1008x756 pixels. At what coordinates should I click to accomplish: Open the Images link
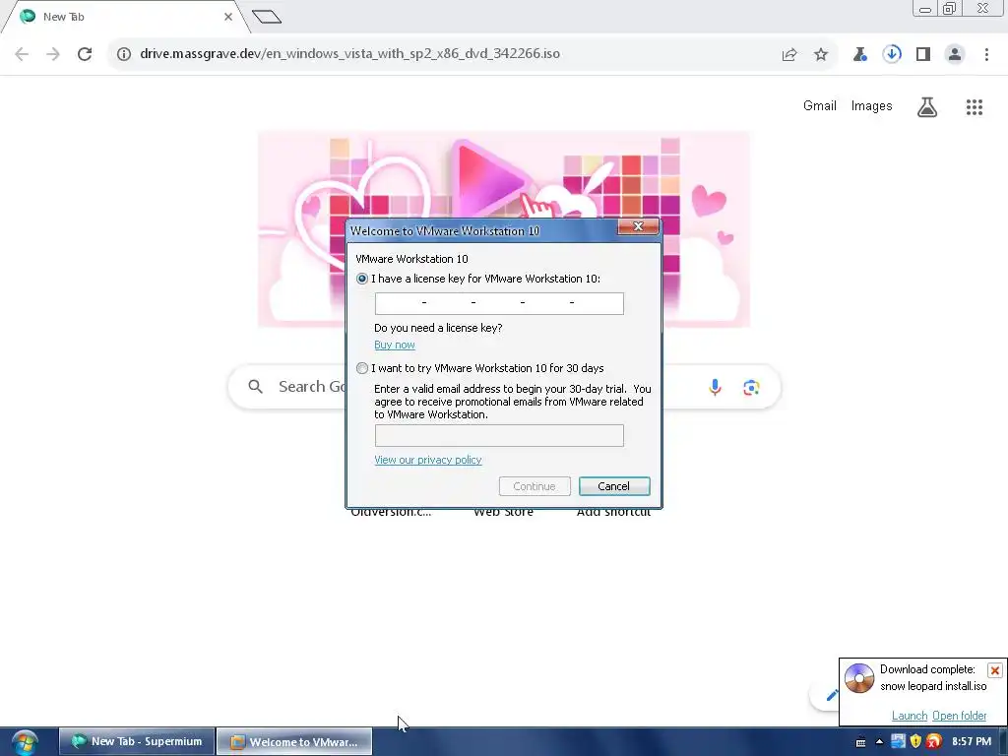point(872,106)
